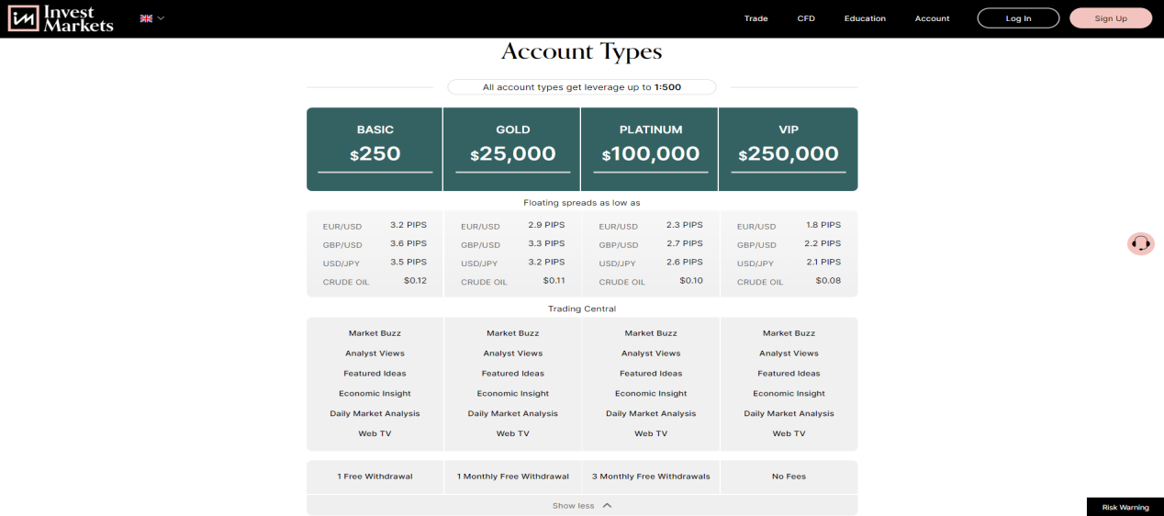The height and width of the screenshot is (516, 1164).
Task: Open the Trade menu
Action: tap(755, 18)
